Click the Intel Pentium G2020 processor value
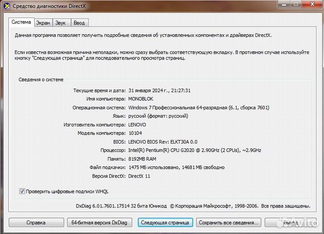This screenshot has height=234, width=324. [195, 150]
